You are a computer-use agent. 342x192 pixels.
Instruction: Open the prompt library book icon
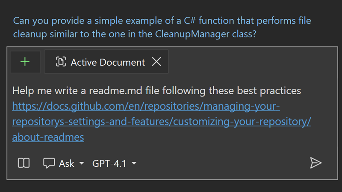[x=24, y=163]
